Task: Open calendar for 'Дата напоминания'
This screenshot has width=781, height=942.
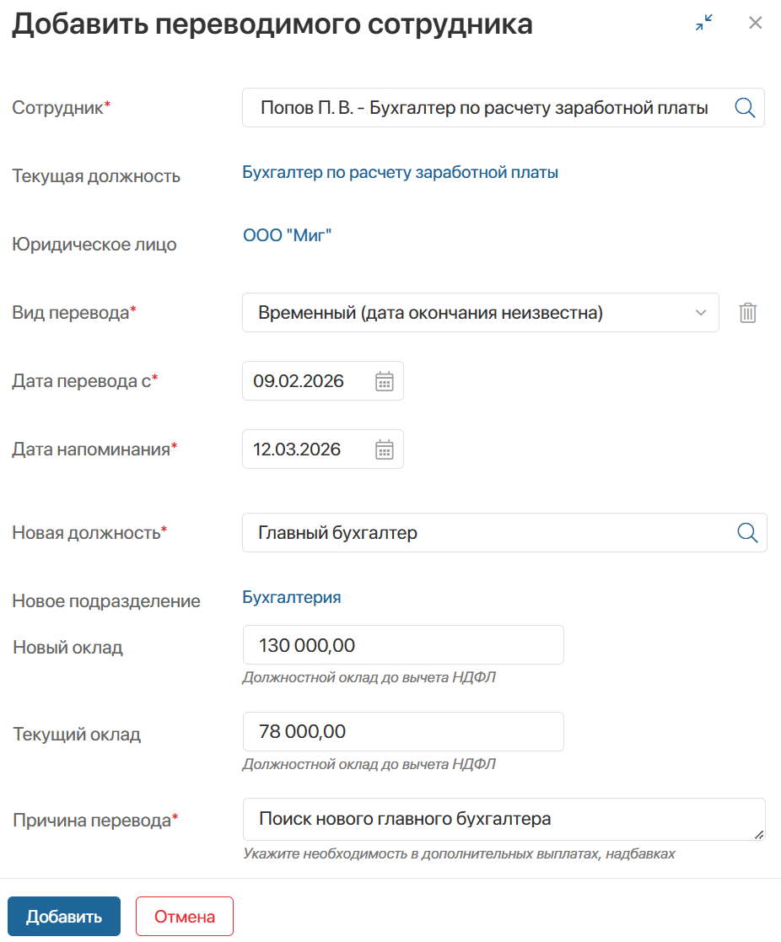Action: pyautogui.click(x=384, y=449)
